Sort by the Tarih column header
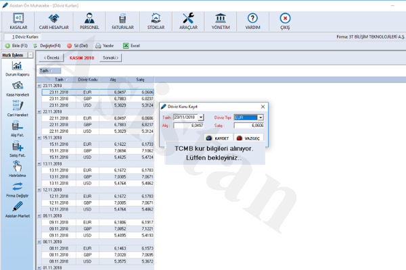Image resolution: width=406 pixels, height=270 pixels. coord(60,80)
